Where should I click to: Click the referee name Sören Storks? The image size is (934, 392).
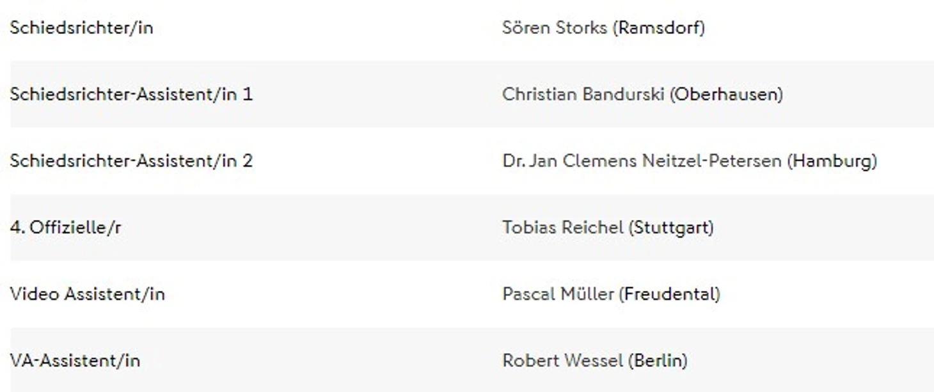click(x=554, y=27)
